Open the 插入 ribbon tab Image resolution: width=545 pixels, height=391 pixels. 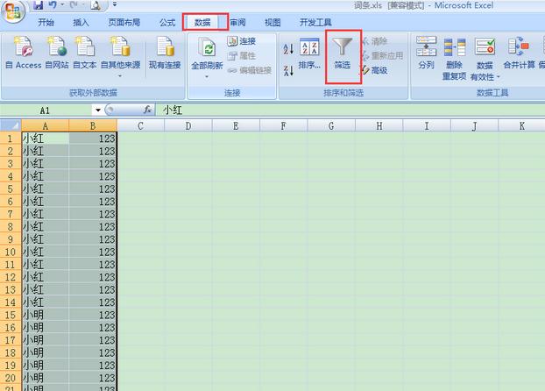[x=81, y=23]
